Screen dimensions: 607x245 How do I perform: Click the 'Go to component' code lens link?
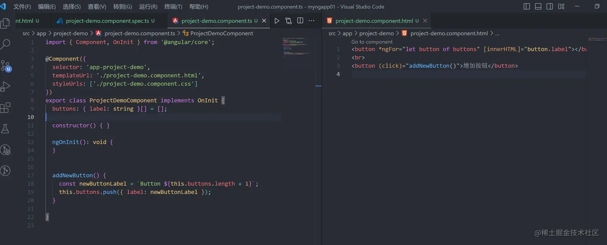pos(372,42)
